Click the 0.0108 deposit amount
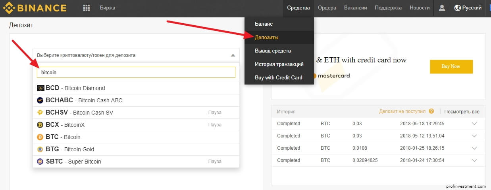This screenshot has width=491, height=190. [360, 148]
